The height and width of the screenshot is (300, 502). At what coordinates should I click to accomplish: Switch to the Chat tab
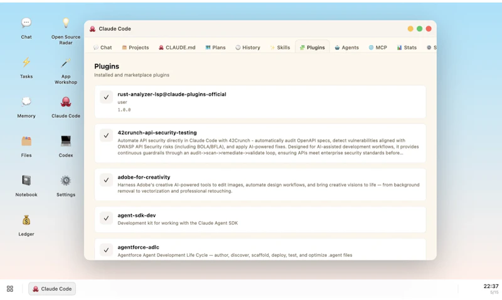(102, 47)
